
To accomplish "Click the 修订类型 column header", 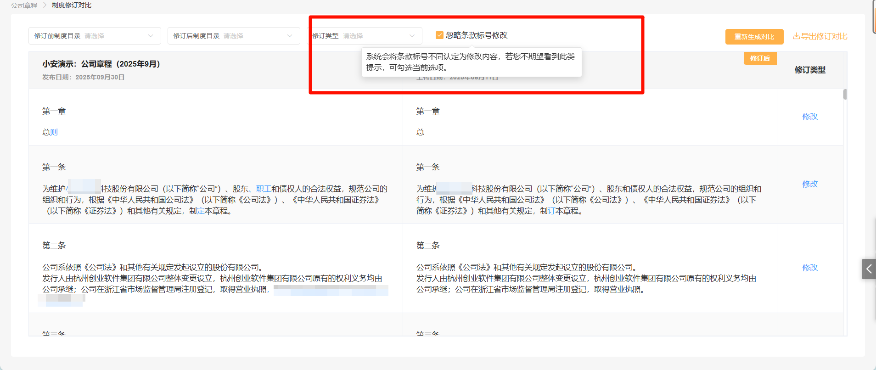I will point(810,70).
